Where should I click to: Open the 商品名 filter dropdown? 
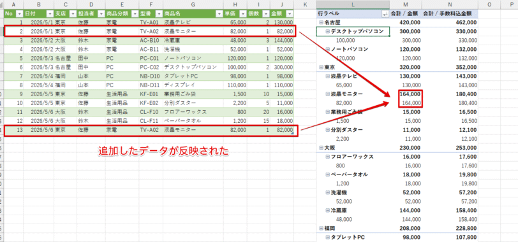(x=219, y=14)
